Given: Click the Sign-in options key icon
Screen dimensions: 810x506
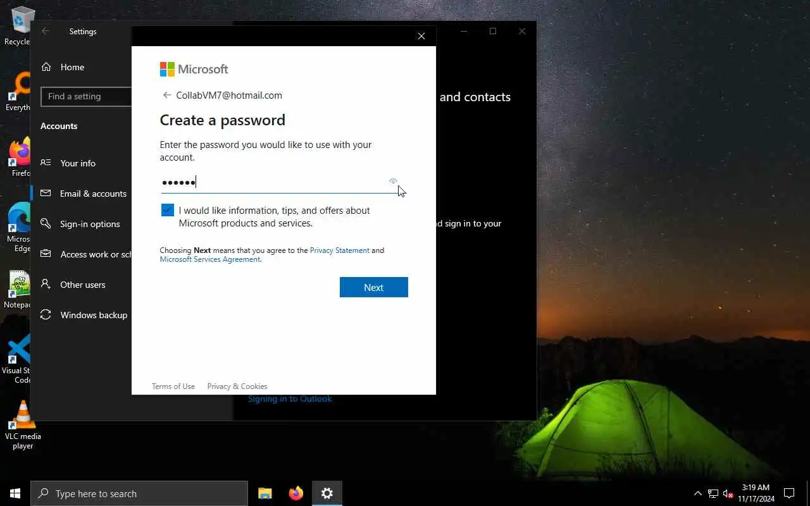Looking at the screenshot, I should point(46,223).
